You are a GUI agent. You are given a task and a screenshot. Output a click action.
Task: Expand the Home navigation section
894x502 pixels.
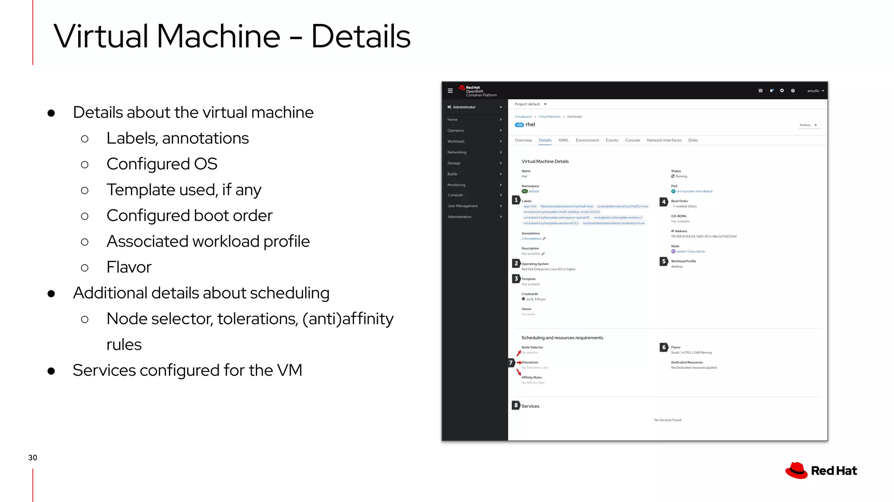(x=475, y=119)
